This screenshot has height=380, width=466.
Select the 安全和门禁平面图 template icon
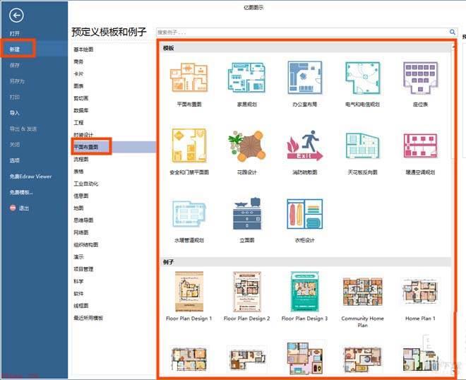pyautogui.click(x=189, y=146)
